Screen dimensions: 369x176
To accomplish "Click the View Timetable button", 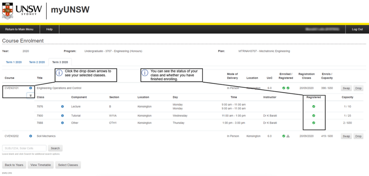I will [41, 165].
